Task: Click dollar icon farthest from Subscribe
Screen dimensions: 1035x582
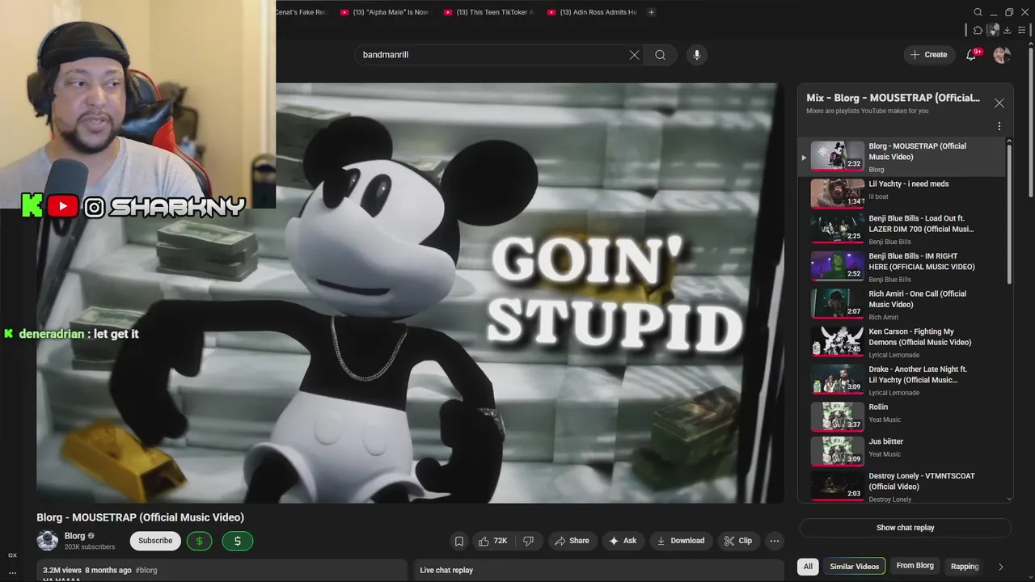Action: (238, 541)
